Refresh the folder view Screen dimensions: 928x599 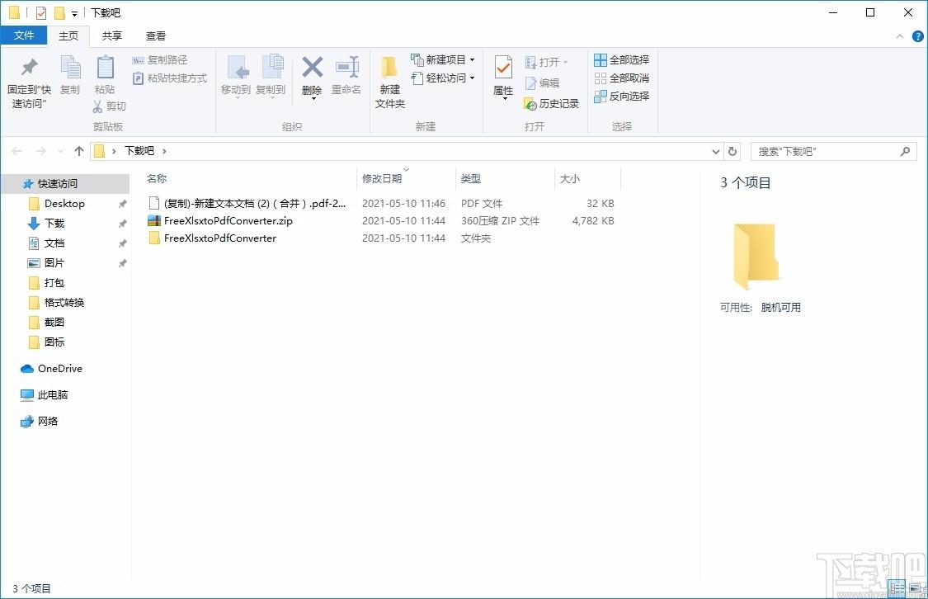(x=733, y=152)
